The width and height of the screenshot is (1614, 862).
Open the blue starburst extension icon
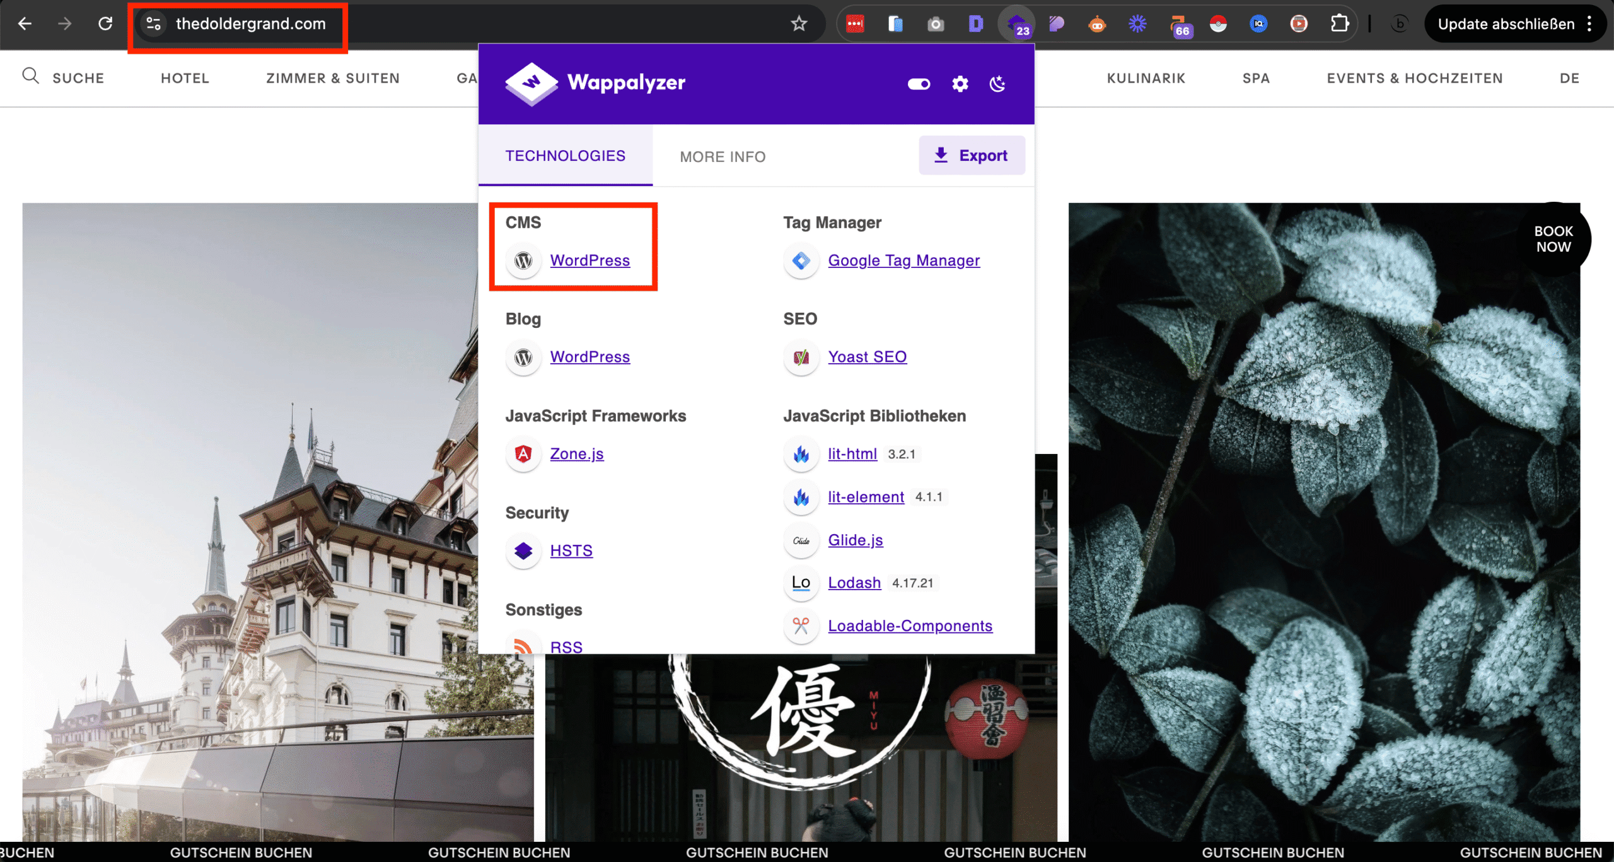tap(1137, 24)
